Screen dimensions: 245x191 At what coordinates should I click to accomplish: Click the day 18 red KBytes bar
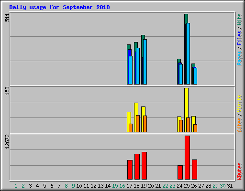point(137,167)
